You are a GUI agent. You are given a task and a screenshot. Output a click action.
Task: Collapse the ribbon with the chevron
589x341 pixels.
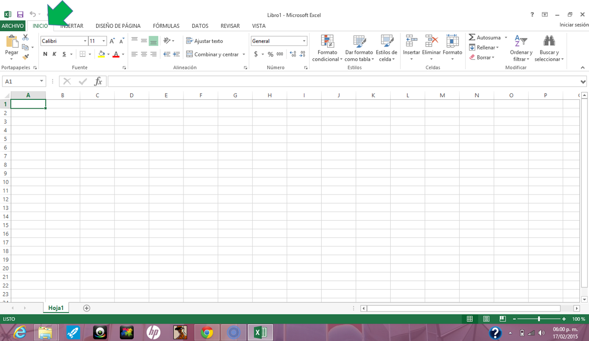point(583,67)
